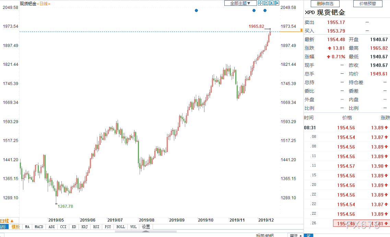Open the 设置 settings tab
This screenshot has width=390, height=237.
click(x=146, y=227)
